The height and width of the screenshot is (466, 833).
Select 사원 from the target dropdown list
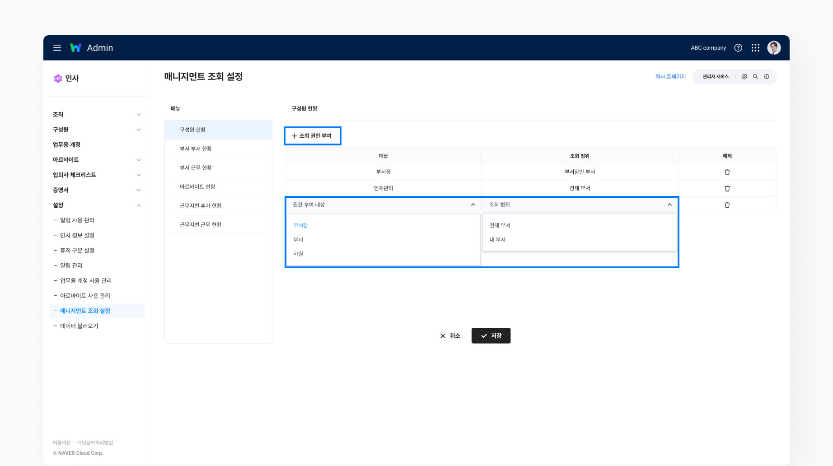tap(298, 254)
